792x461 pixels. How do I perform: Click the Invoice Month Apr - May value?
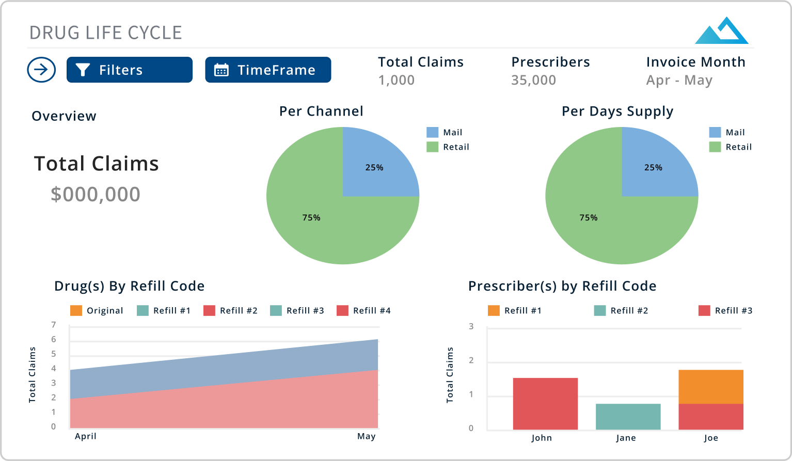(679, 81)
